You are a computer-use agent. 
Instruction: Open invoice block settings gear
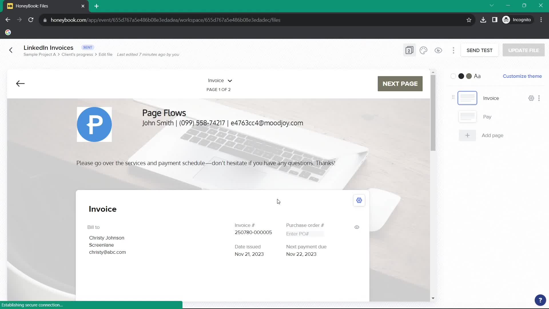pyautogui.click(x=359, y=200)
